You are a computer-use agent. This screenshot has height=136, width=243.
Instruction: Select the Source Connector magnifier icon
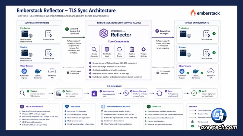94,49
